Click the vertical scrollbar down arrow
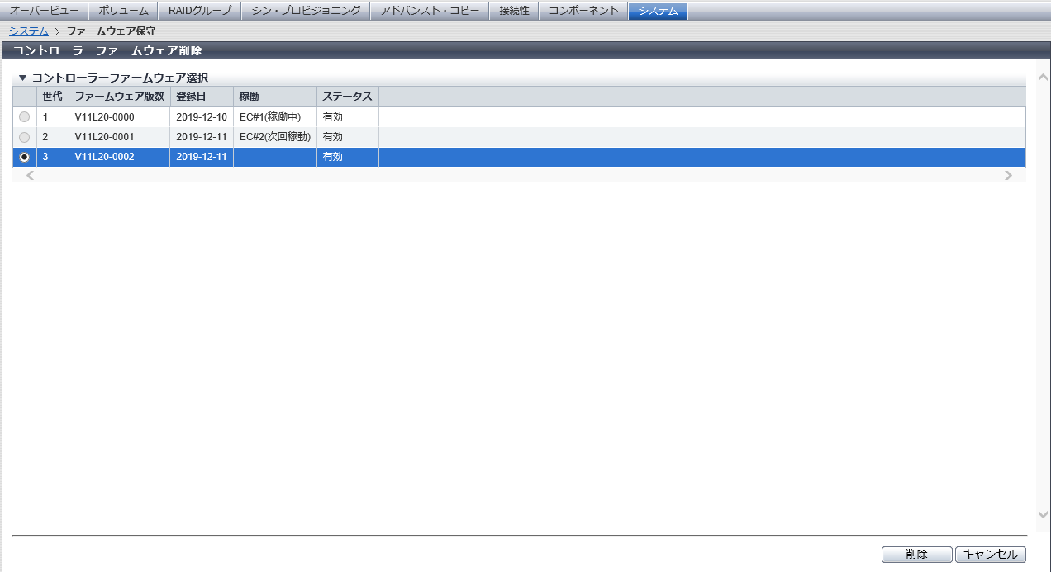The image size is (1051, 572). coord(1042,514)
